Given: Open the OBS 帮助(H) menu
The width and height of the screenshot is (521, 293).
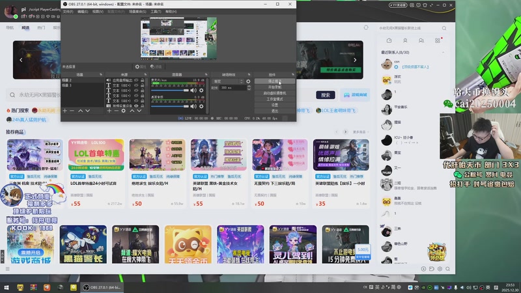Looking at the screenshot, I should coord(171,12).
